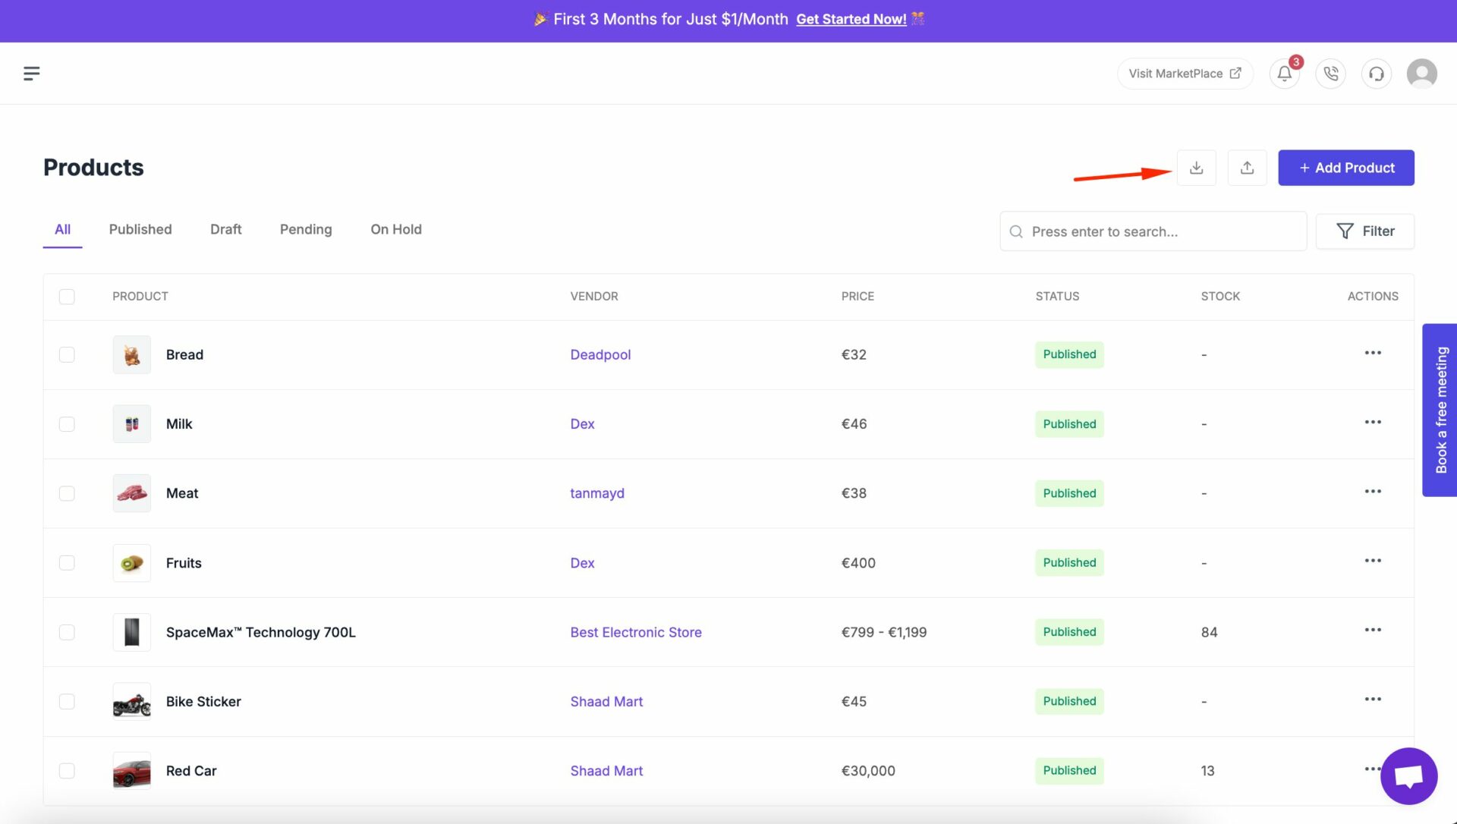
Task: Click the notifications bell icon
Action: tap(1285, 72)
